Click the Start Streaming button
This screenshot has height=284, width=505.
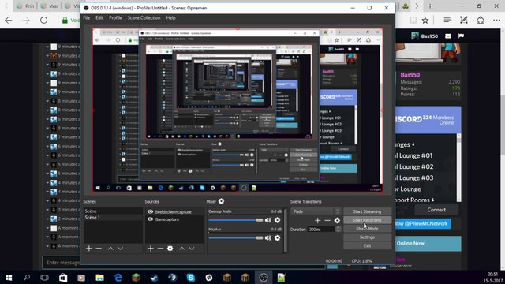(367, 211)
